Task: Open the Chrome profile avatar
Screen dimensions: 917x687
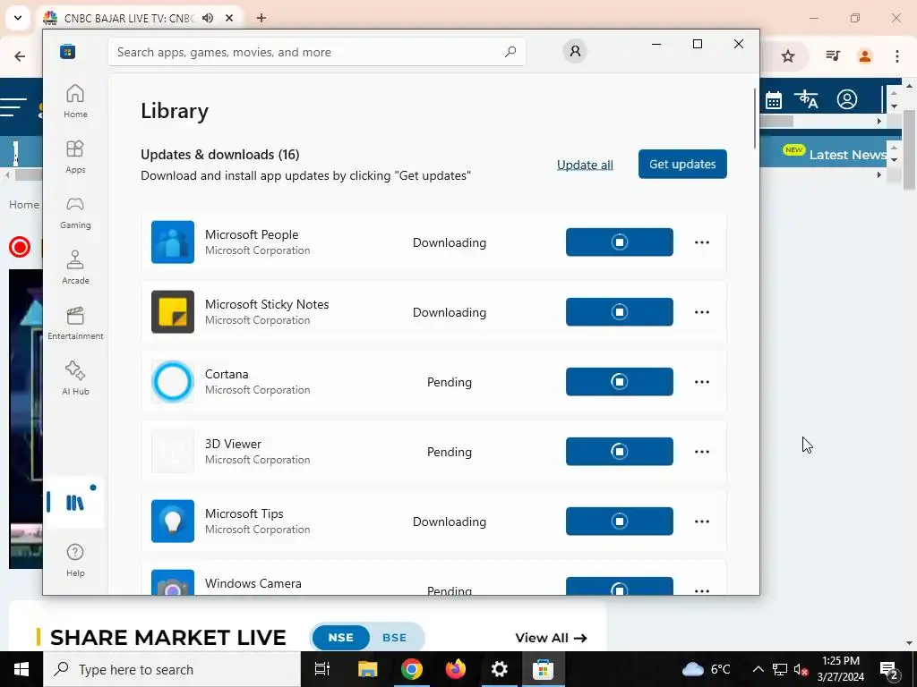Action: point(865,56)
